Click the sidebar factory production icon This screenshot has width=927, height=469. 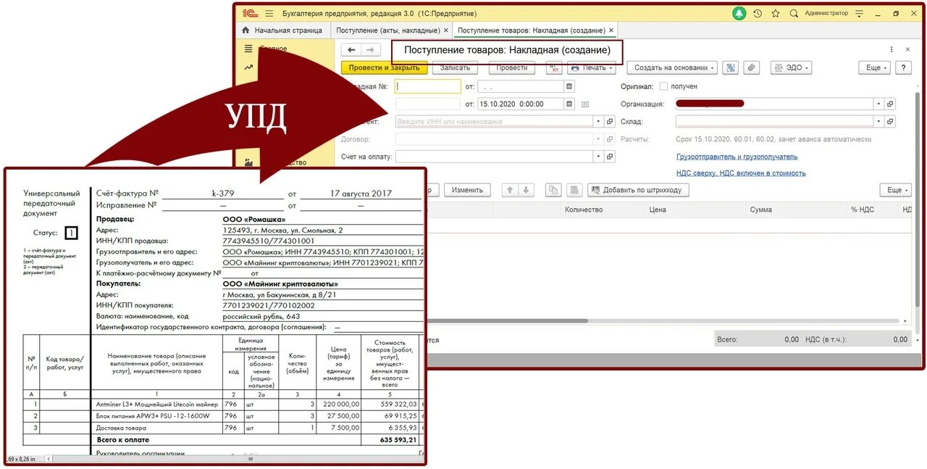tap(248, 162)
